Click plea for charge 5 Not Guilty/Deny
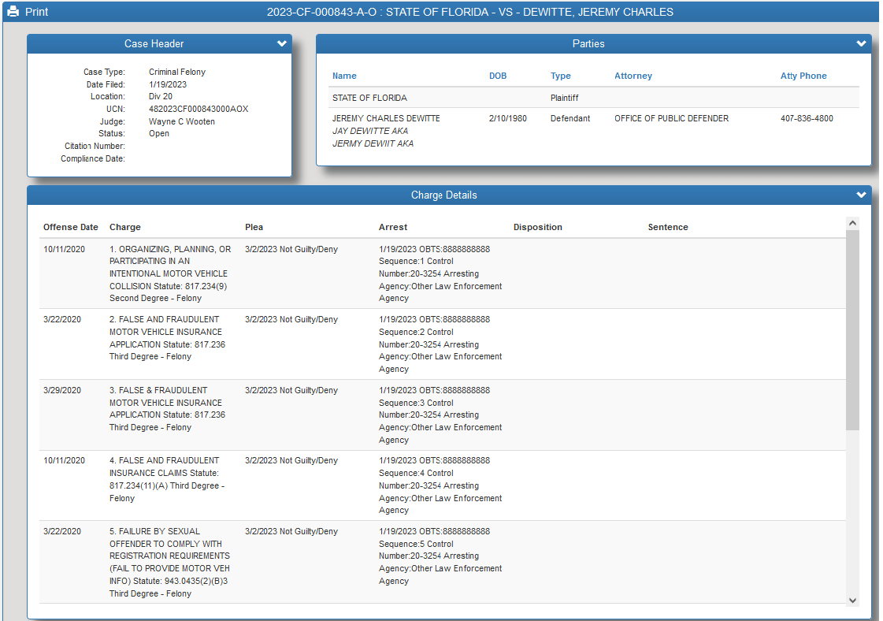Viewport: 883px width, 621px height. (291, 531)
